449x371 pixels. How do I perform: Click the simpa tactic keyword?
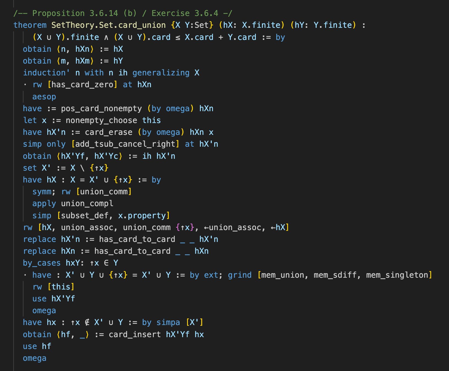click(x=168, y=322)
